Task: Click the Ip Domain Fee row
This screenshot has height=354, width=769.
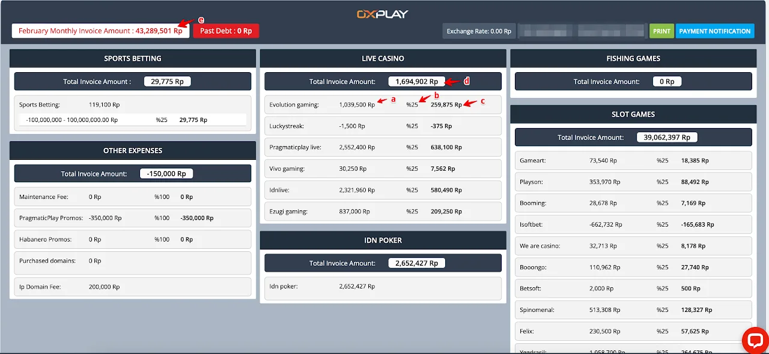Action: [133, 287]
